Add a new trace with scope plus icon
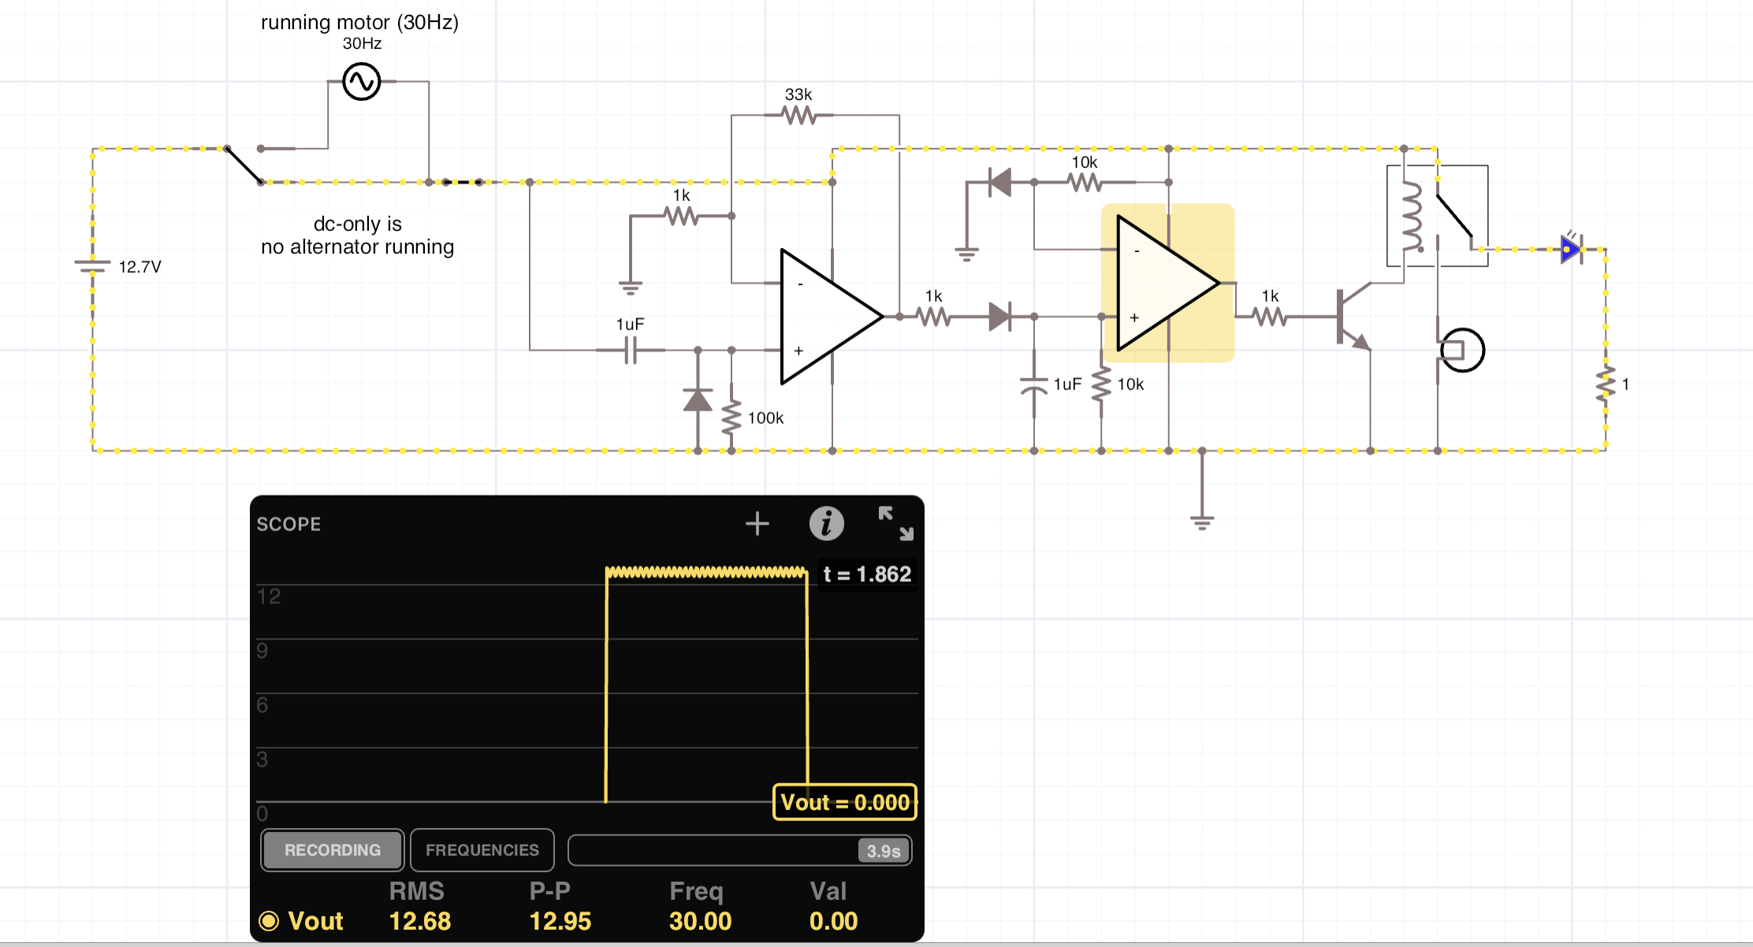 [x=757, y=523]
